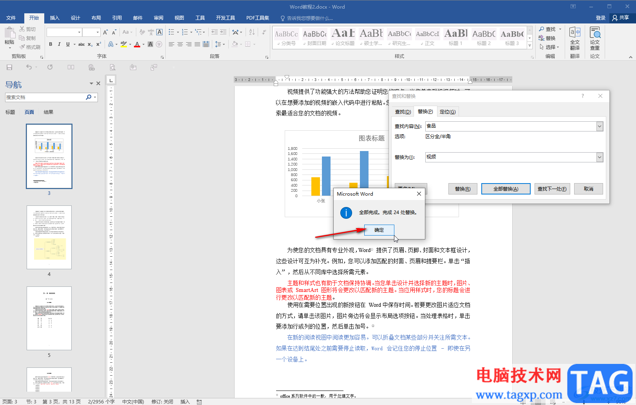Click the grow font size icon

point(105,32)
